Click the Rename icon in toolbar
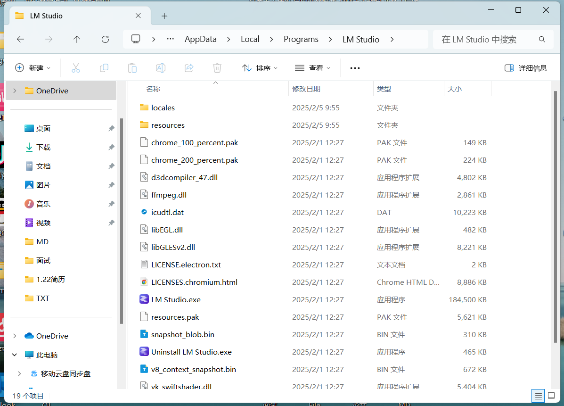The width and height of the screenshot is (564, 406). pos(161,68)
